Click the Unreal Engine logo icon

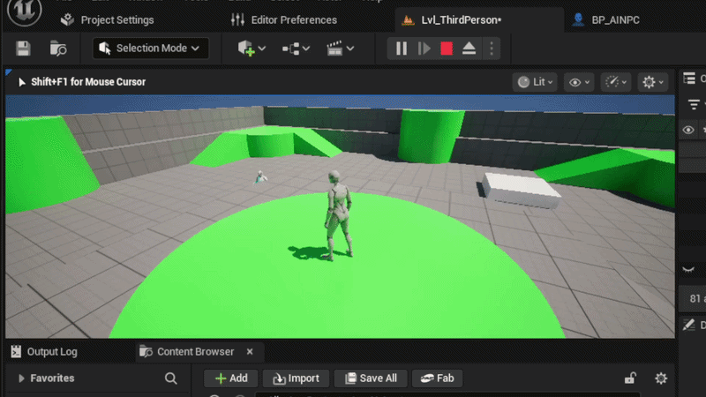(x=25, y=11)
